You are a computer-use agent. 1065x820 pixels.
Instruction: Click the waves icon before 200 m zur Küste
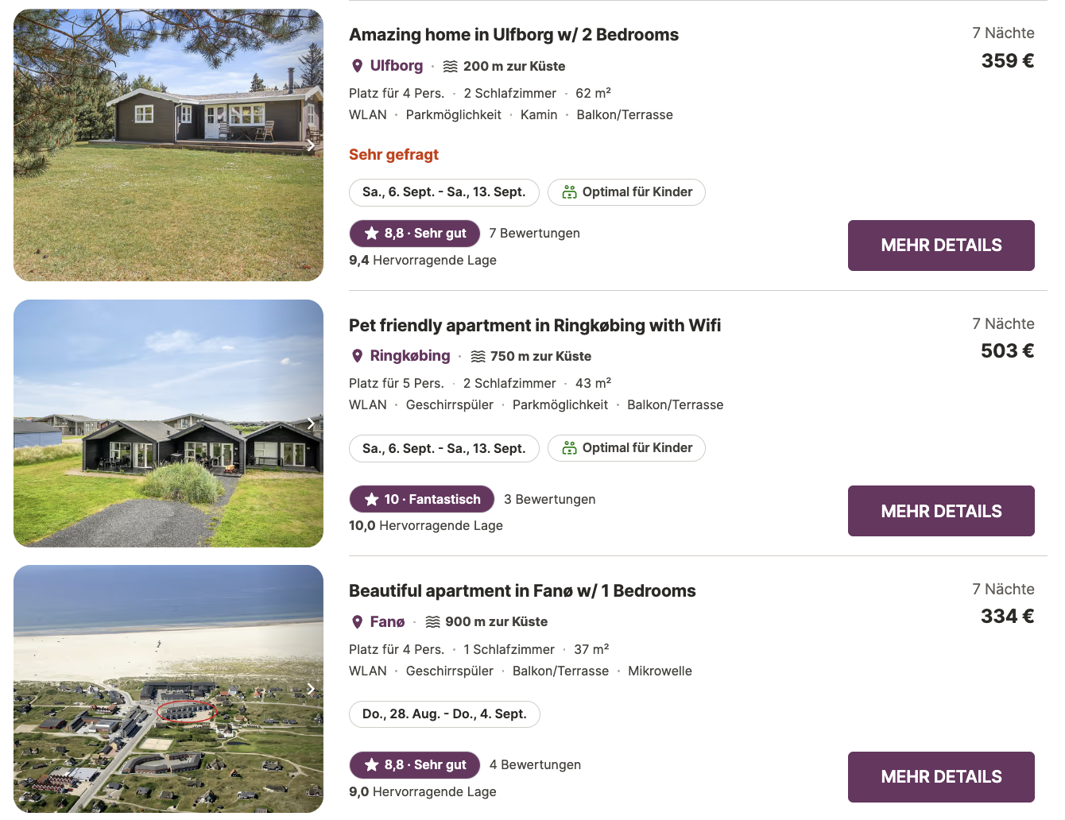[451, 67]
